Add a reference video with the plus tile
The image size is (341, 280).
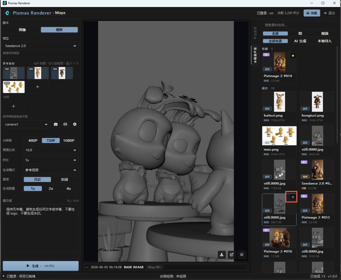pyautogui.click(x=13, y=106)
